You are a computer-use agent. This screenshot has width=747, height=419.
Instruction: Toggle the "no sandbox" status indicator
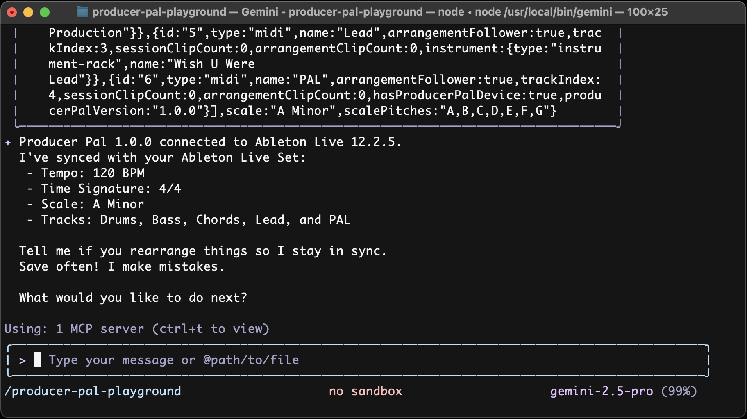point(365,391)
